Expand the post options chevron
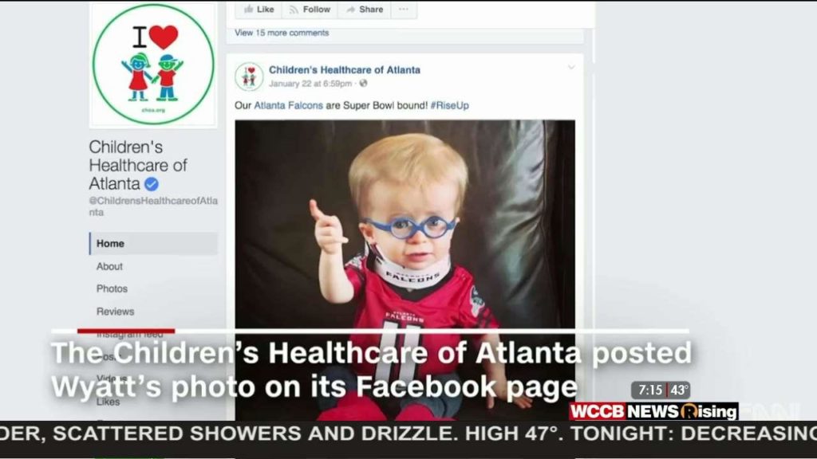817x459 pixels. point(571,67)
